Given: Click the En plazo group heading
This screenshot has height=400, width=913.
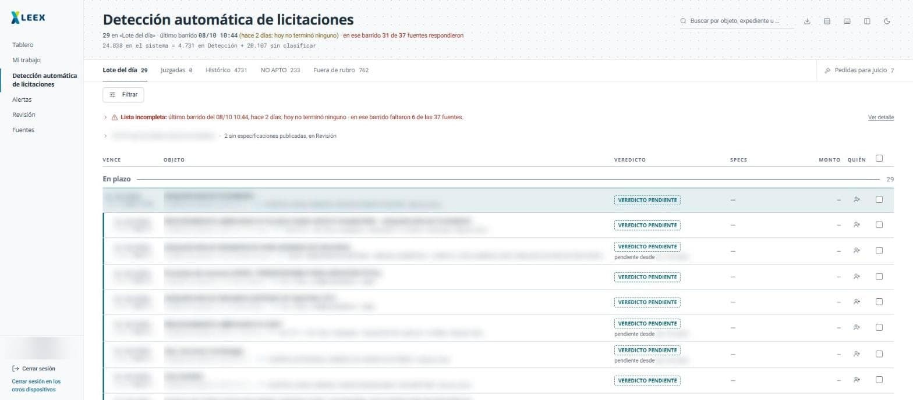Looking at the screenshot, I should point(116,179).
